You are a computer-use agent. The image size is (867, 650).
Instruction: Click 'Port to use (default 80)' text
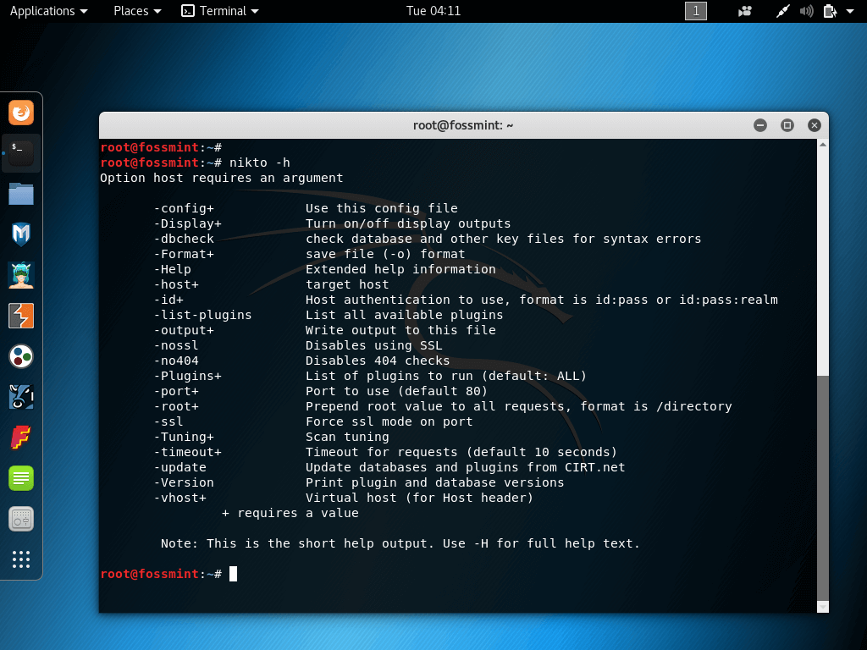tap(396, 391)
